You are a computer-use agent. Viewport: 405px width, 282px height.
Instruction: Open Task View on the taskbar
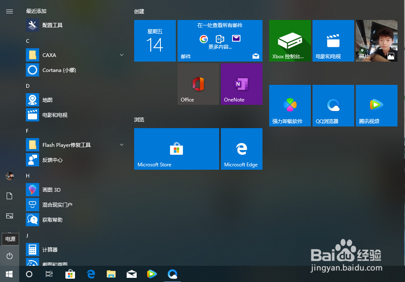pos(49,274)
